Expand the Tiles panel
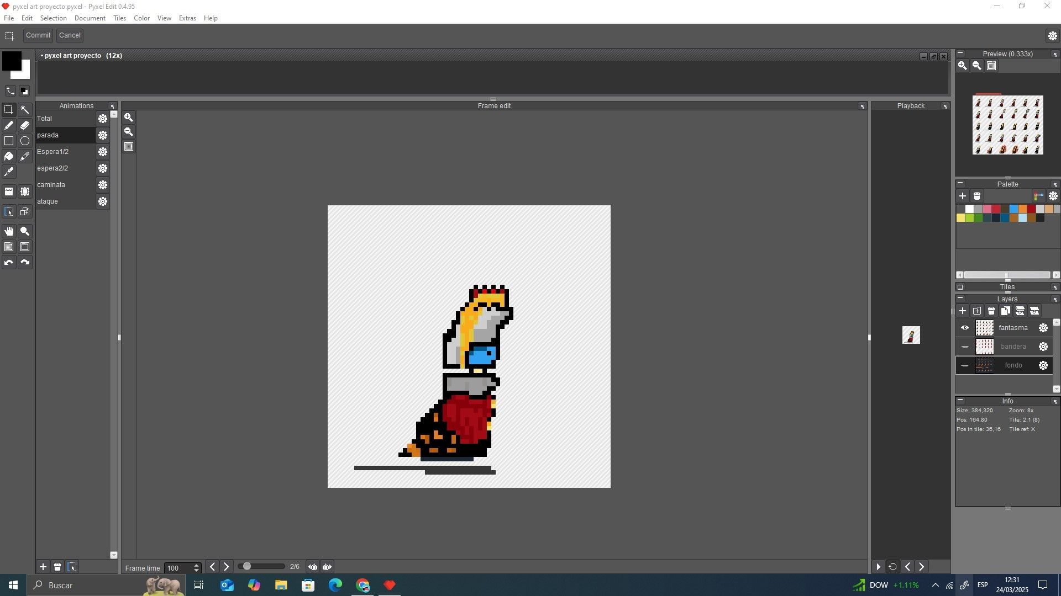1061x596 pixels. [x=960, y=287]
